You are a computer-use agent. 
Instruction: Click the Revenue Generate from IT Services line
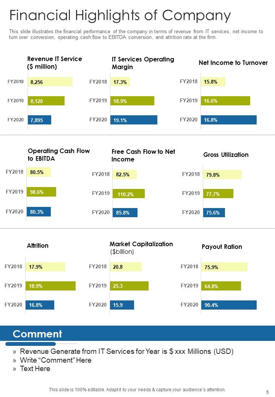coord(126,352)
